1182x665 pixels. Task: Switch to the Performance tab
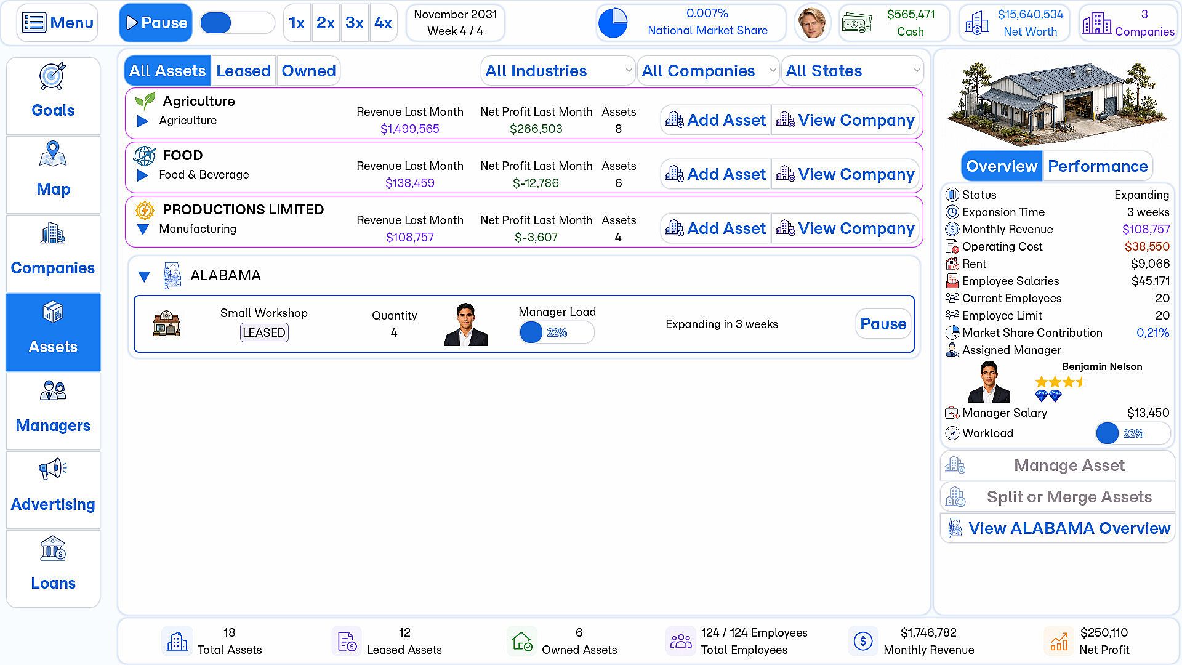pos(1098,166)
